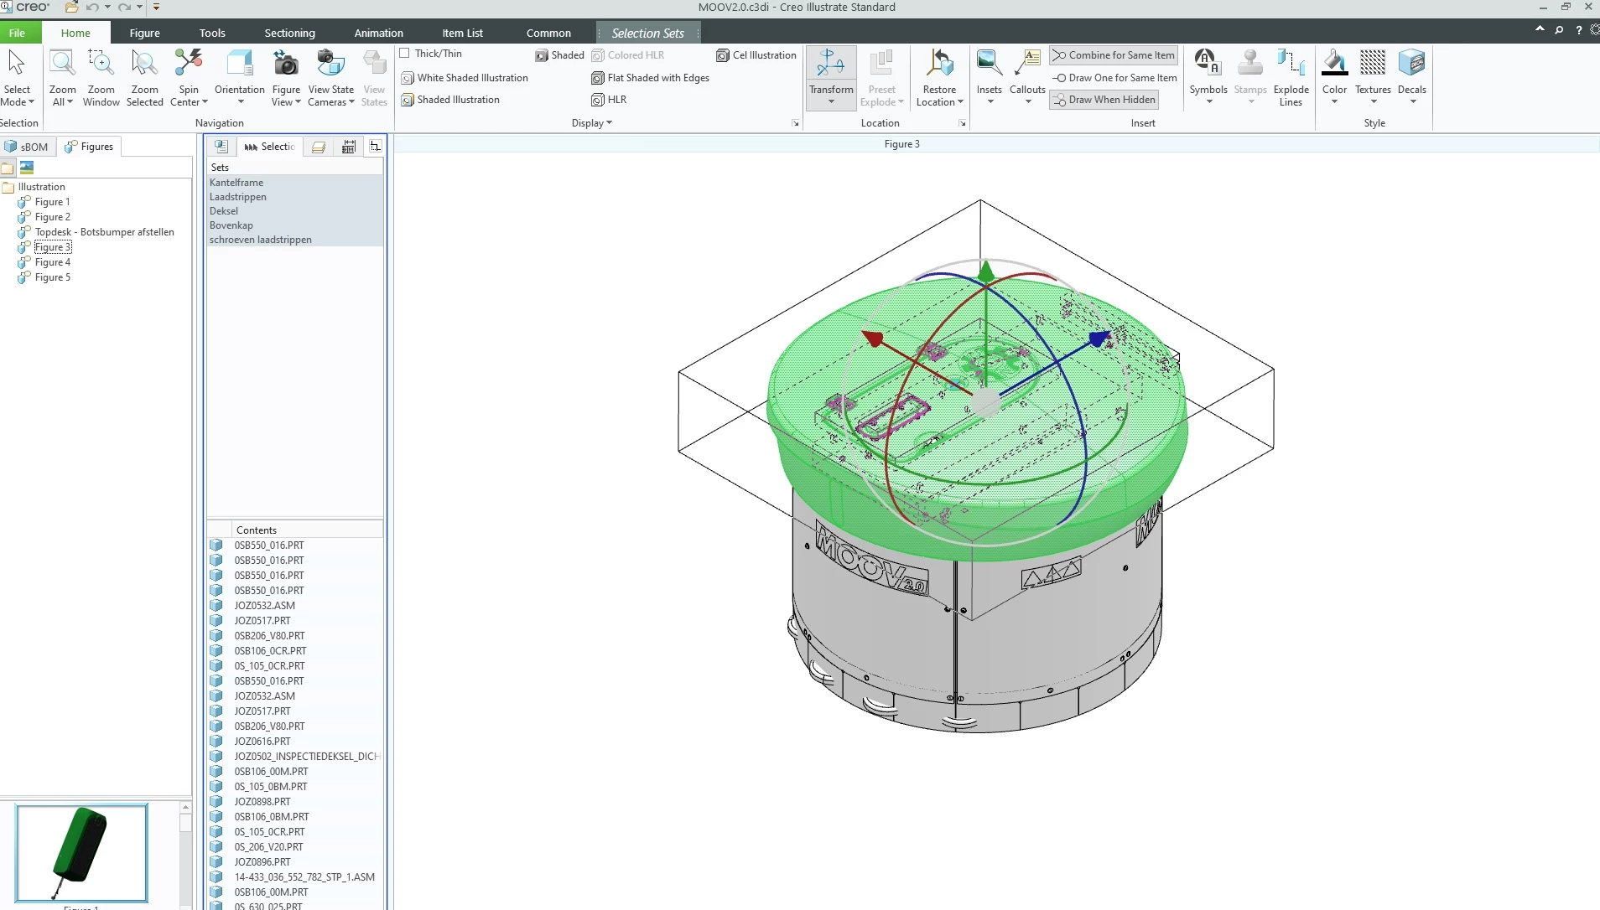Viewport: 1600px width, 910px height.
Task: Toggle Draw One for Same Item
Action: click(1114, 78)
